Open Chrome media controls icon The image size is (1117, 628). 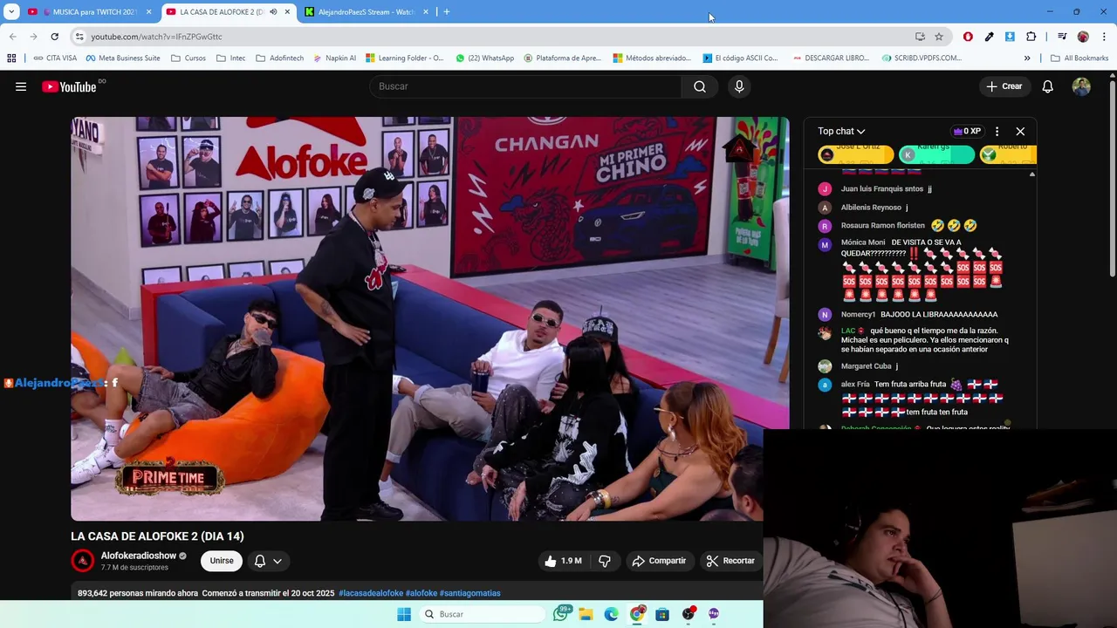1062,37
